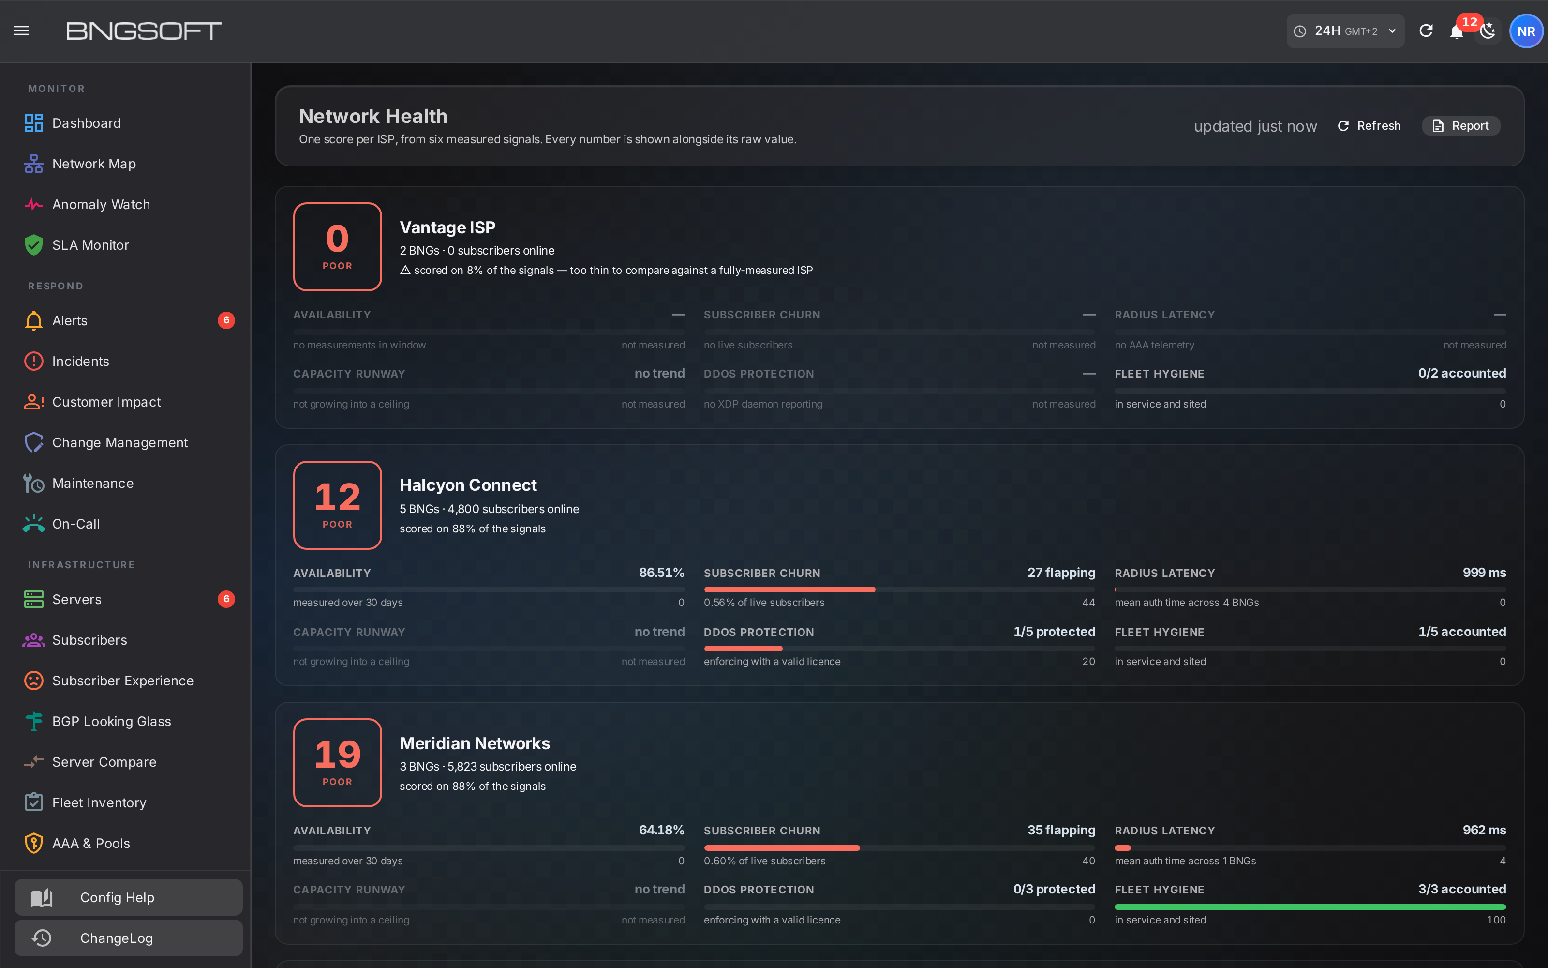This screenshot has height=968, width=1548.
Task: Click the Meridian Networks score tile 19
Action: [338, 762]
